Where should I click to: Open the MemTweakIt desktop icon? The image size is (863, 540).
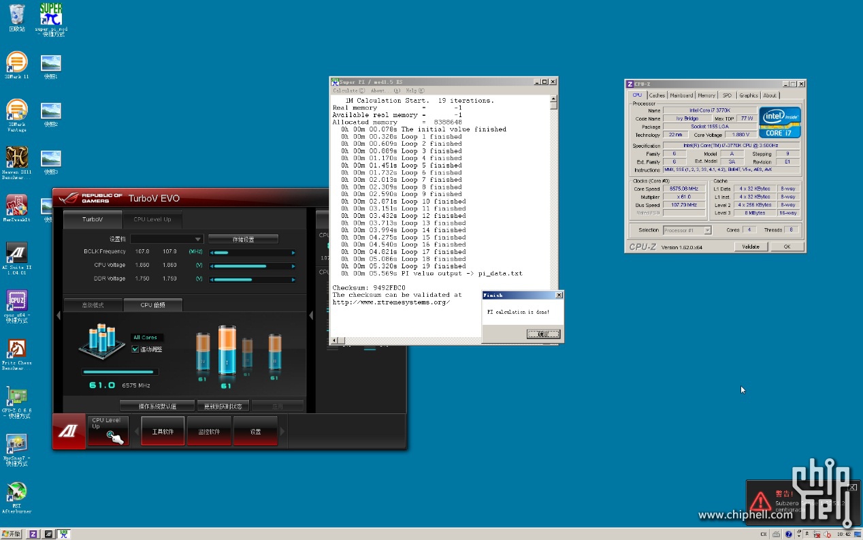pyautogui.click(x=17, y=209)
